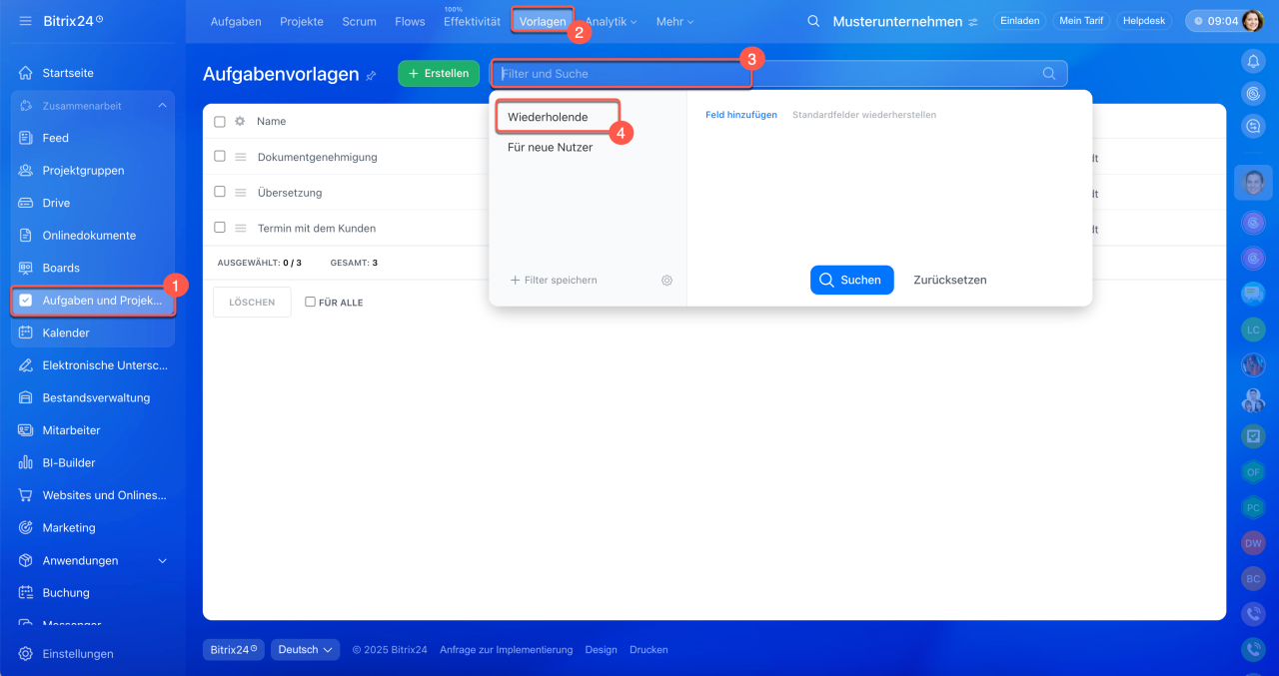The width and height of the screenshot is (1279, 676).
Task: Check the Übersetzung row checkbox
Action: 220,192
